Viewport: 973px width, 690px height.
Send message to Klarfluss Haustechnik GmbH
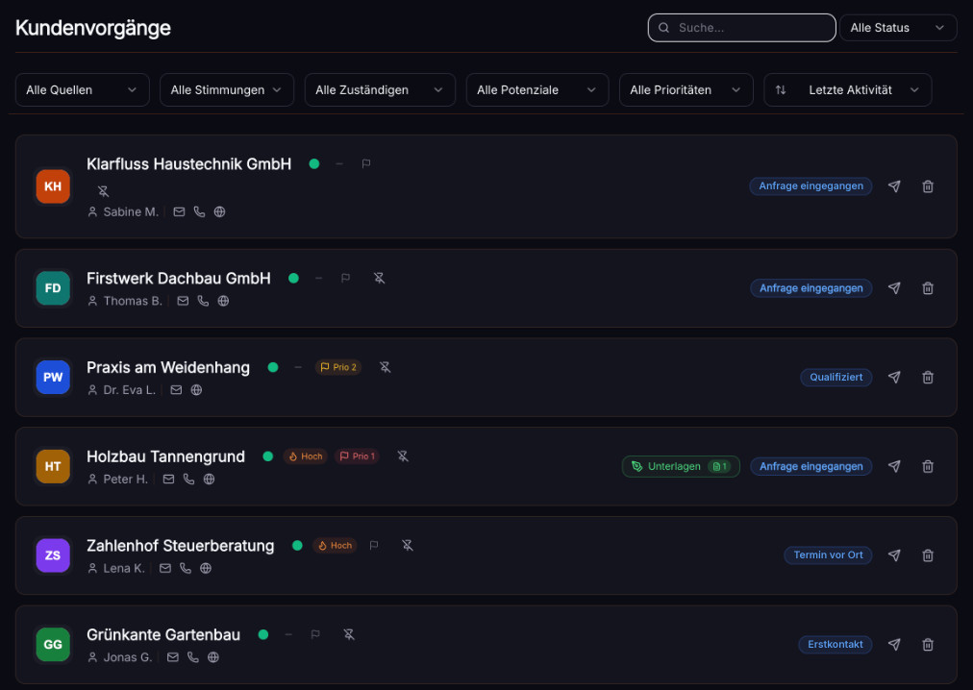(894, 186)
